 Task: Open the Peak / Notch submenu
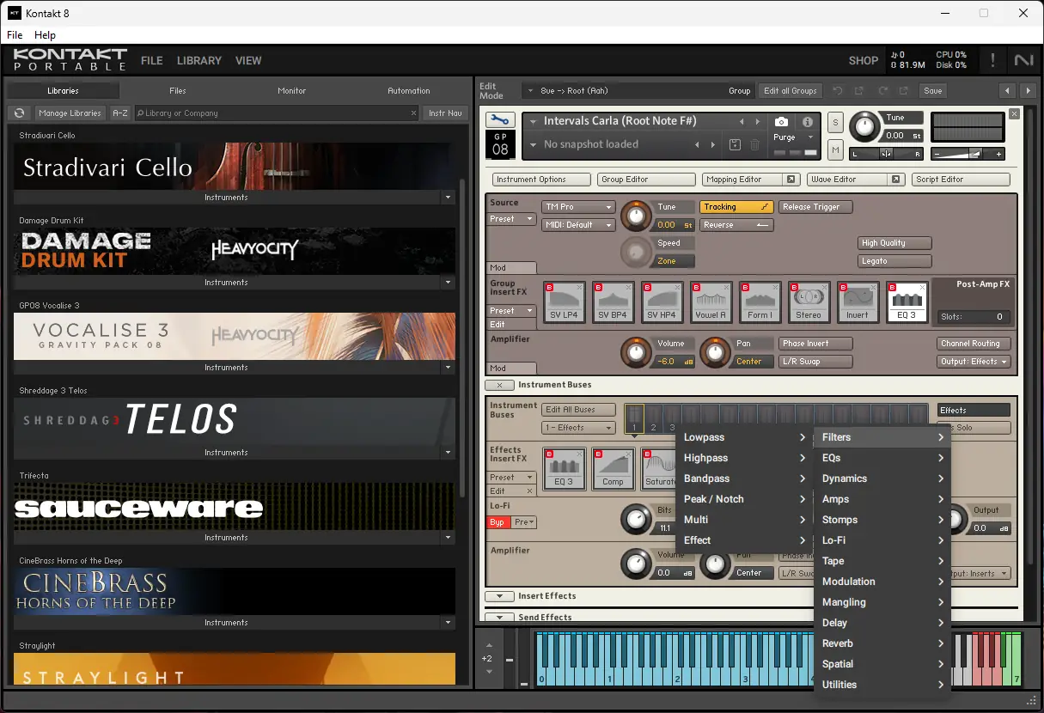tap(745, 499)
